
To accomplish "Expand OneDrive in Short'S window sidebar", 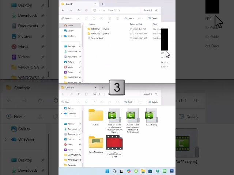I will pyautogui.click(x=61, y=36).
